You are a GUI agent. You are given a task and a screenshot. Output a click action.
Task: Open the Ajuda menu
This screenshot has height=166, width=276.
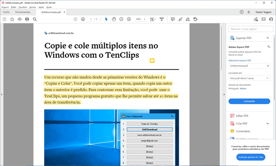tap(49, 7)
